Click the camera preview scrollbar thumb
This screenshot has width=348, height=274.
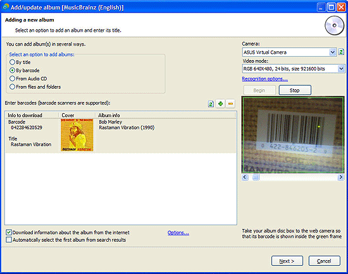pyautogui.click(x=256, y=177)
